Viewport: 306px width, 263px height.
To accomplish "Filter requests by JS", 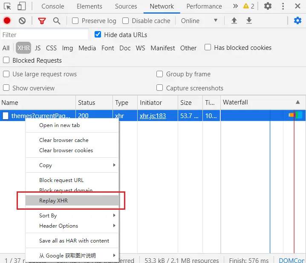I will [x=38, y=48].
